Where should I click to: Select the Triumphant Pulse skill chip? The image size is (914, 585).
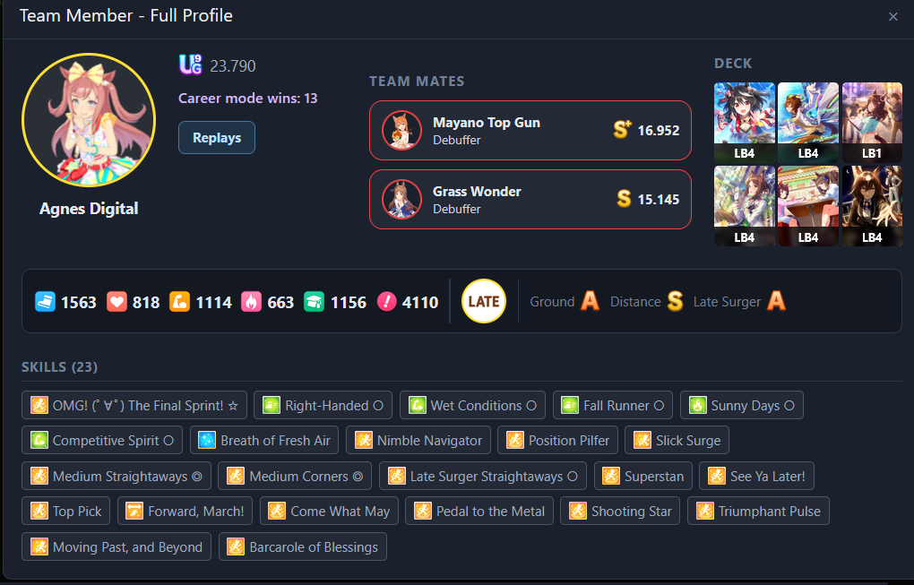[758, 511]
